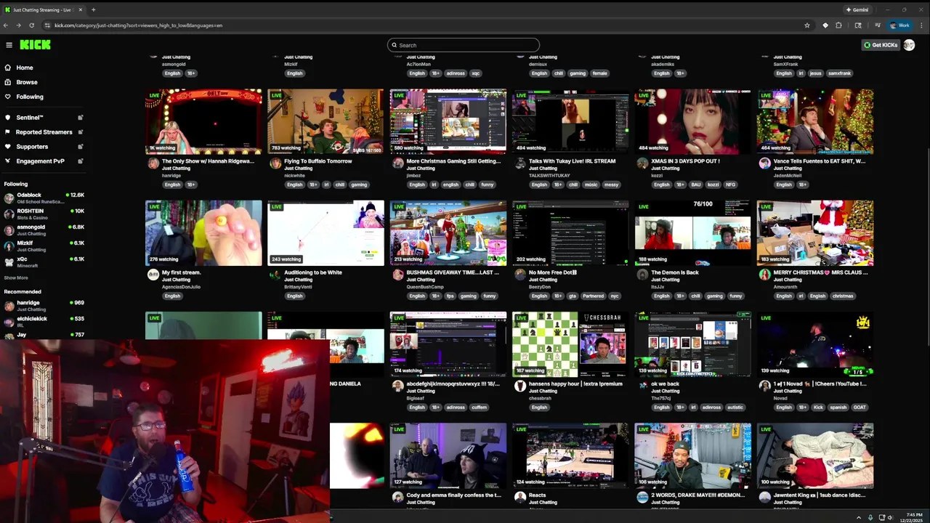Screen dimensions: 930x523
Task: Go back with browser back arrow
Action: click(x=6, y=25)
